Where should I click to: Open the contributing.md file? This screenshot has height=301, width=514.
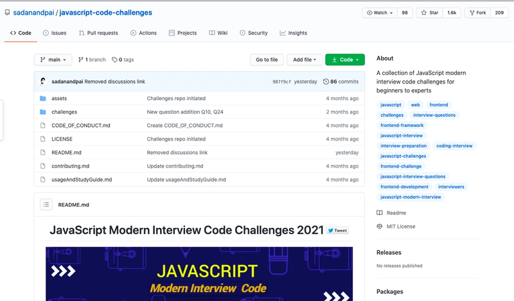click(x=70, y=166)
